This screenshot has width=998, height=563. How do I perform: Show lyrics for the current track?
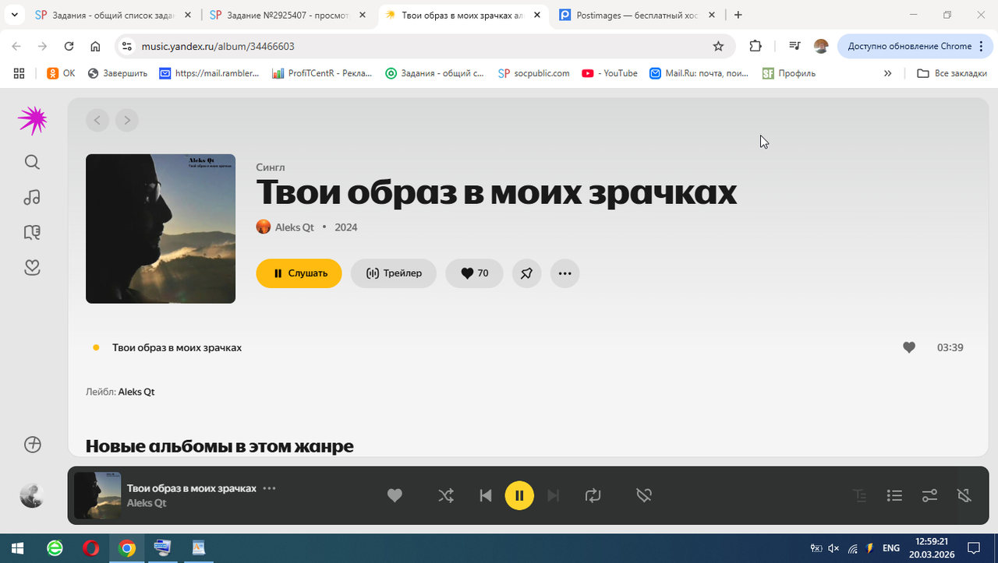point(858,495)
